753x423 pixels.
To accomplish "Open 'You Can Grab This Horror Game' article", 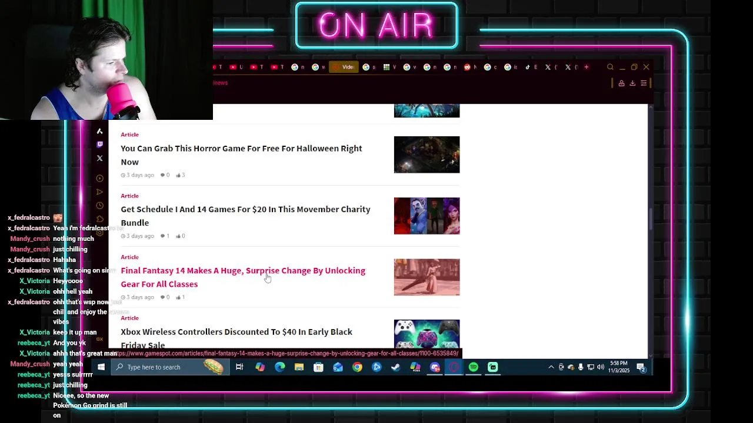I will 241,155.
